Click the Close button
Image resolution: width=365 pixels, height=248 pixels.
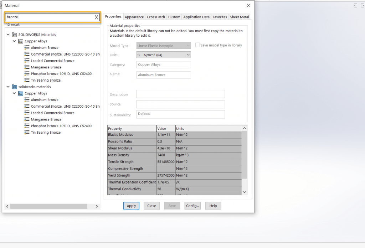(x=151, y=206)
